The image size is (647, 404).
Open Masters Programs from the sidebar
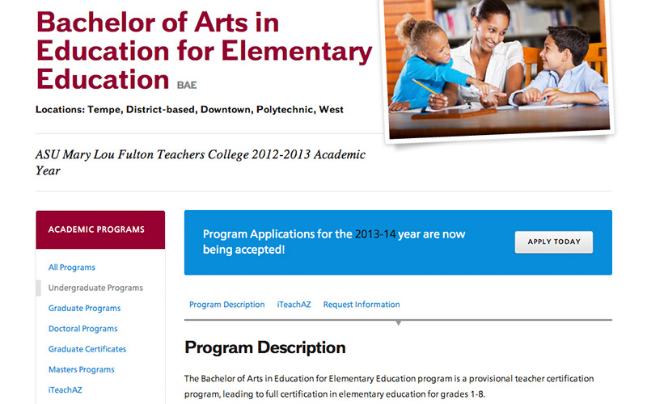[x=81, y=369]
